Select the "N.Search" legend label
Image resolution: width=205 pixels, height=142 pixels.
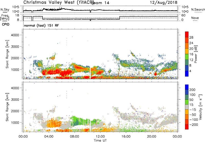pos(198,9)
